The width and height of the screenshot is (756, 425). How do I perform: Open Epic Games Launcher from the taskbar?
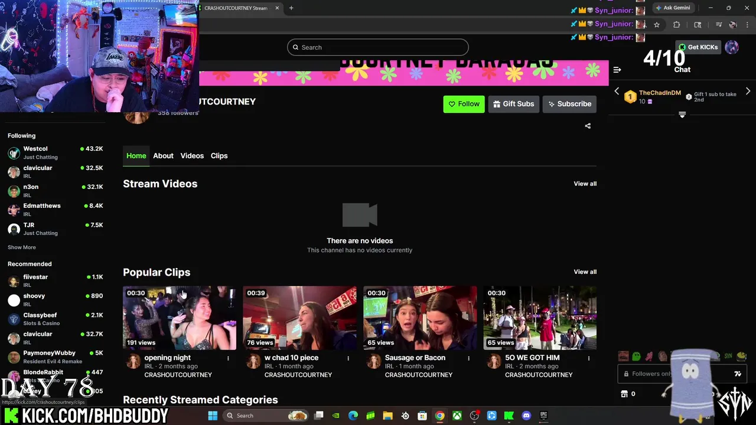tap(543, 416)
